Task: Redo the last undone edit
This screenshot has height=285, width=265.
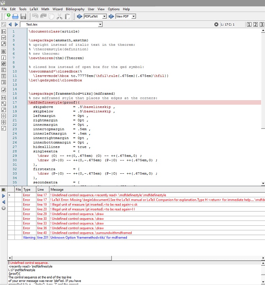Action: pos(43,16)
